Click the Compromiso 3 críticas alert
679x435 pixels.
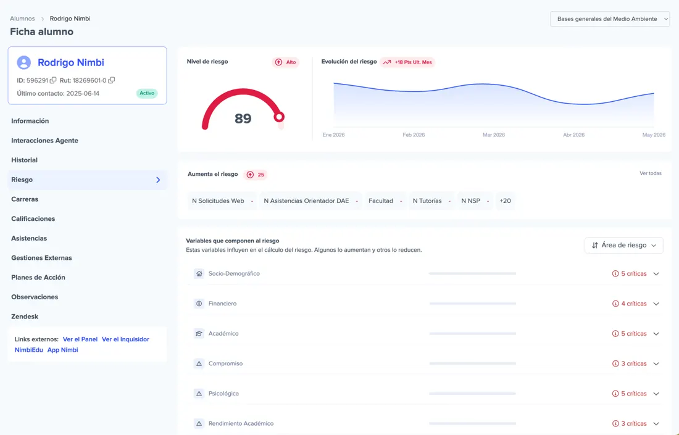[629, 363]
